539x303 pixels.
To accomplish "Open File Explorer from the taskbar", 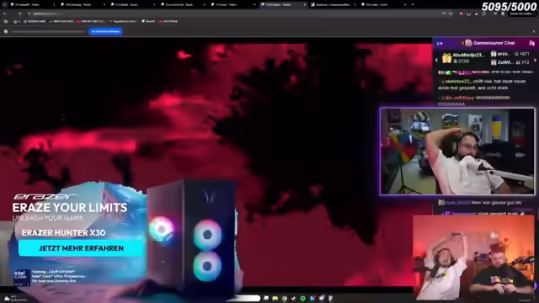I will (x=275, y=298).
